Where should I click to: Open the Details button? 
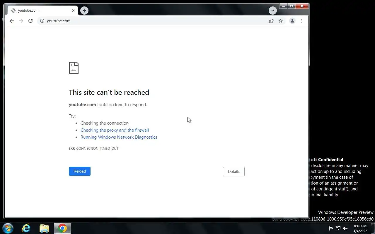234,171
